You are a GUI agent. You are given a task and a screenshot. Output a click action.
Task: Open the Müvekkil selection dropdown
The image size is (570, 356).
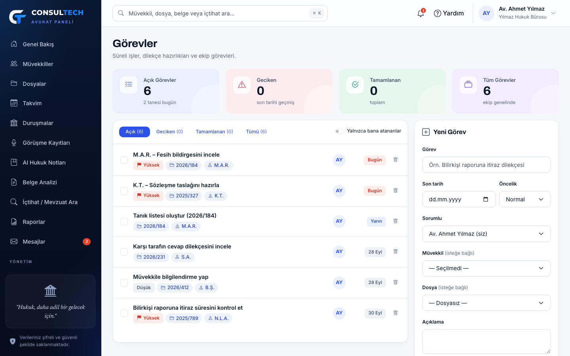(486, 268)
